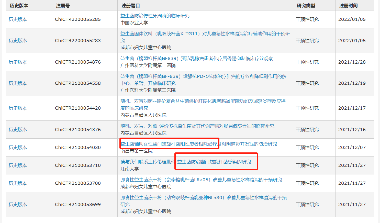Open the 复合益生菌保护肝硬化 study title

203,105
